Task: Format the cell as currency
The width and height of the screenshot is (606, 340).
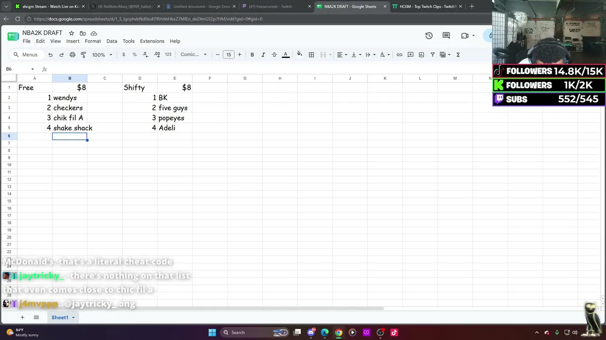Action: pyautogui.click(x=124, y=55)
